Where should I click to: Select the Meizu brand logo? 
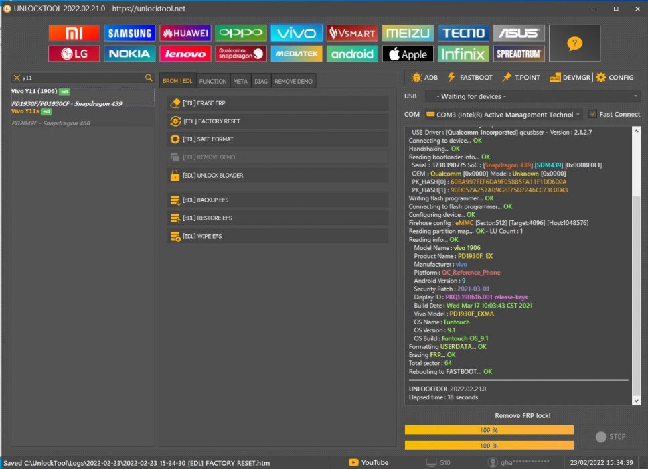[408, 33]
